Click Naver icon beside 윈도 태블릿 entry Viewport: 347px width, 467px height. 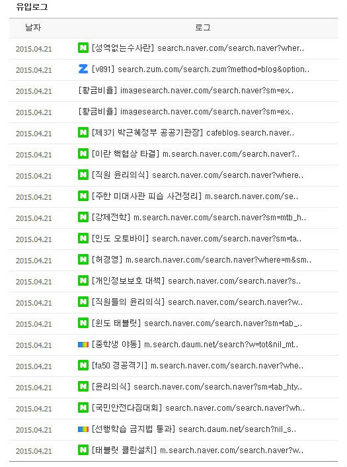(x=83, y=323)
